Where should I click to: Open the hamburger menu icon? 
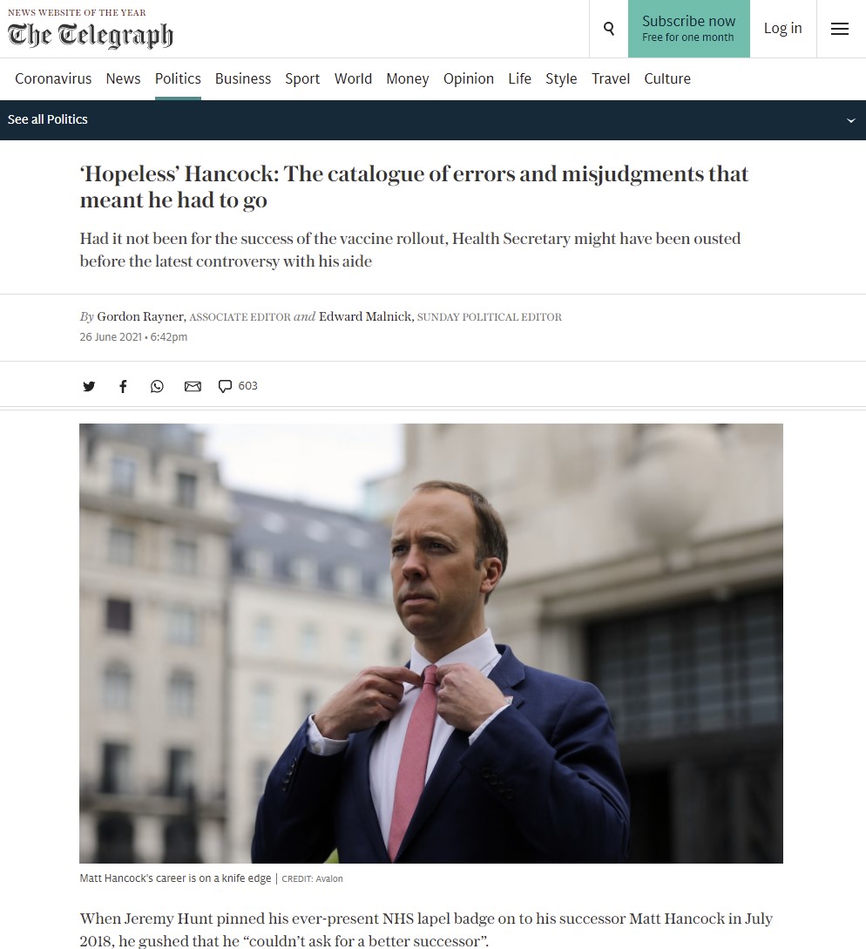[x=839, y=29]
